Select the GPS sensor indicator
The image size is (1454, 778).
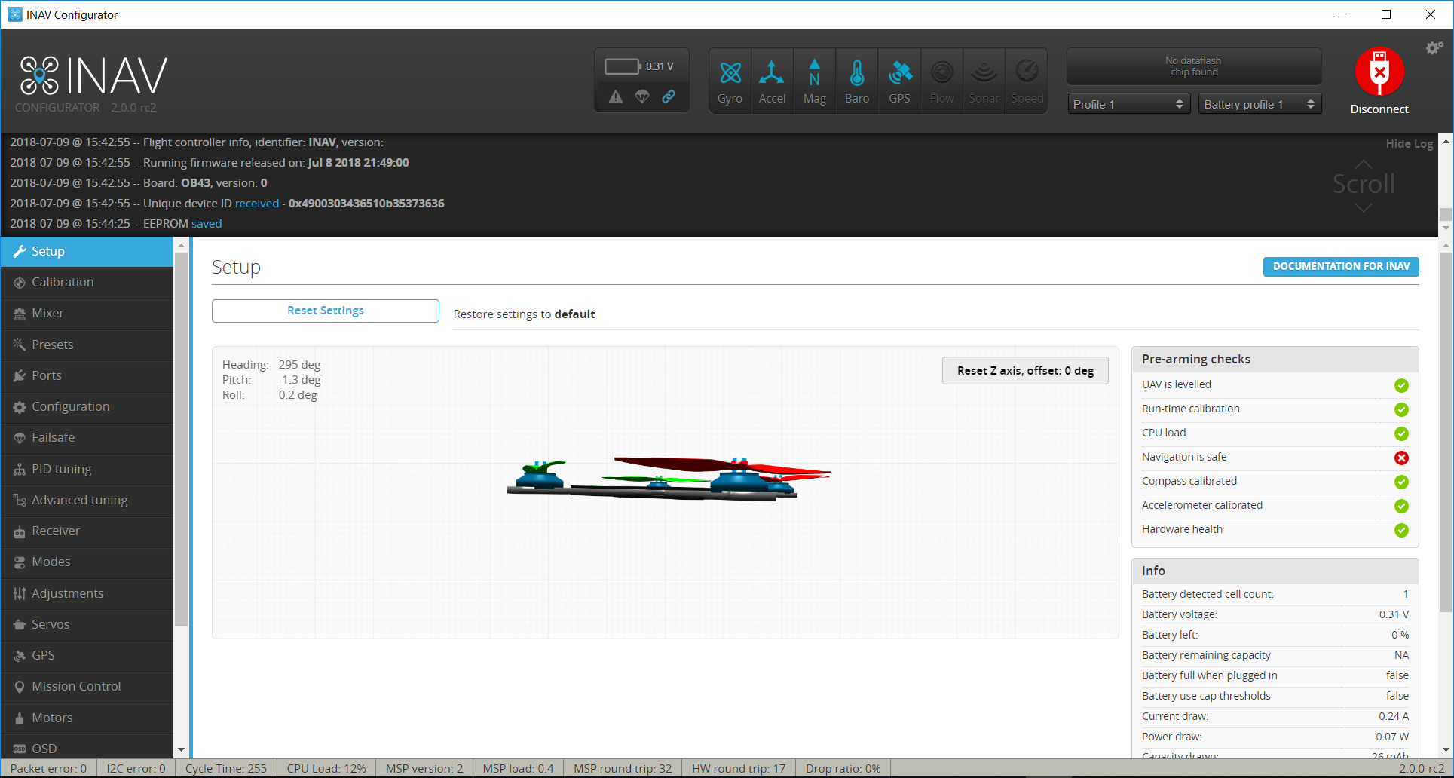[899, 80]
